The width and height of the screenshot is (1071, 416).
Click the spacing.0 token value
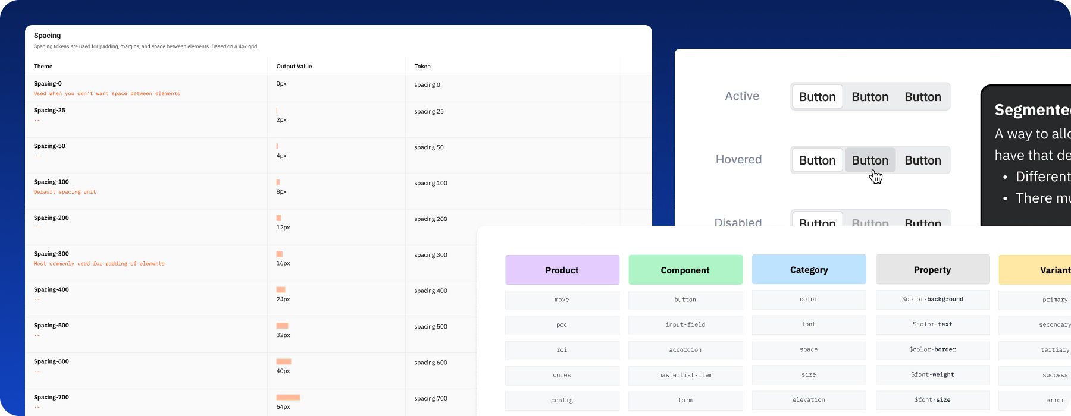click(x=427, y=85)
